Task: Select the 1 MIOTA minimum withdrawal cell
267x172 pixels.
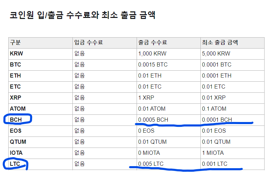Action: [233, 153]
